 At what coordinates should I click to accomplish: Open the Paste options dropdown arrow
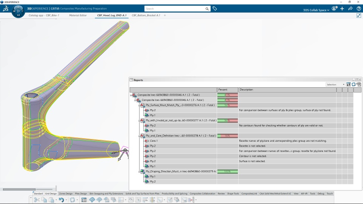[x=56, y=200]
